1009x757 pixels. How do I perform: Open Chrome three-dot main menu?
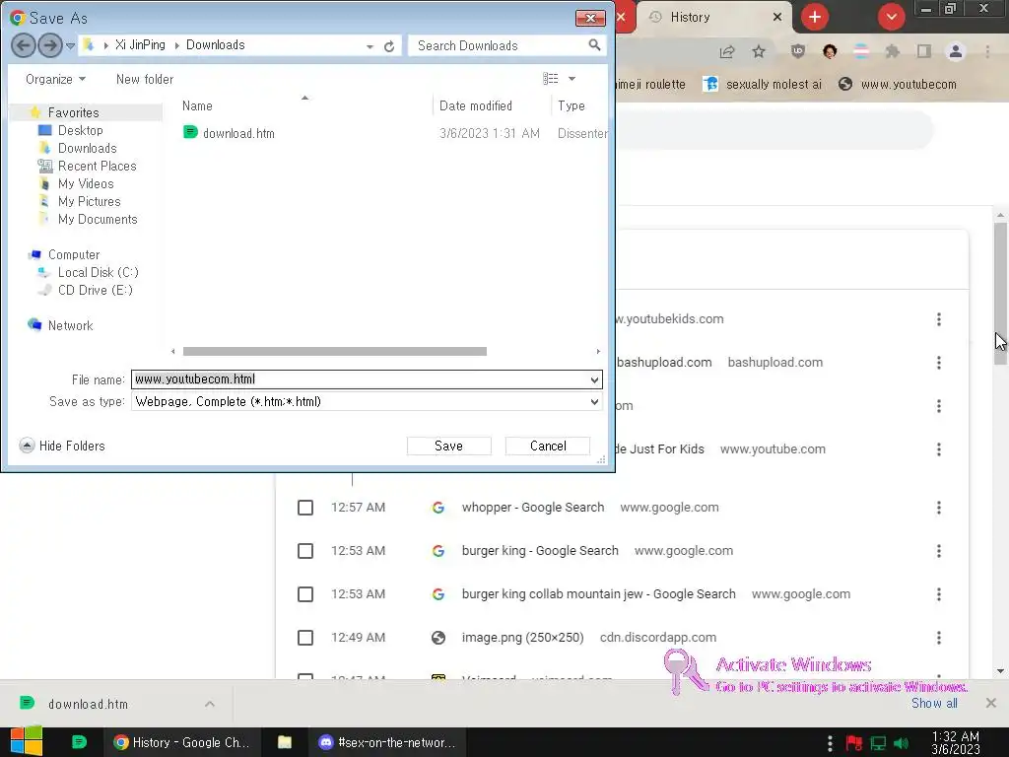tap(987, 51)
